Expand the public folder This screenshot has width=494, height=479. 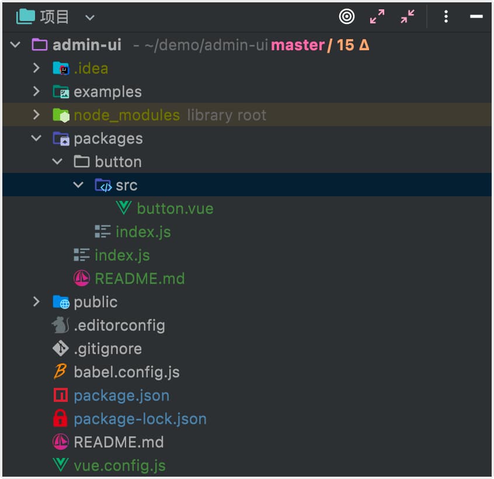(x=36, y=301)
